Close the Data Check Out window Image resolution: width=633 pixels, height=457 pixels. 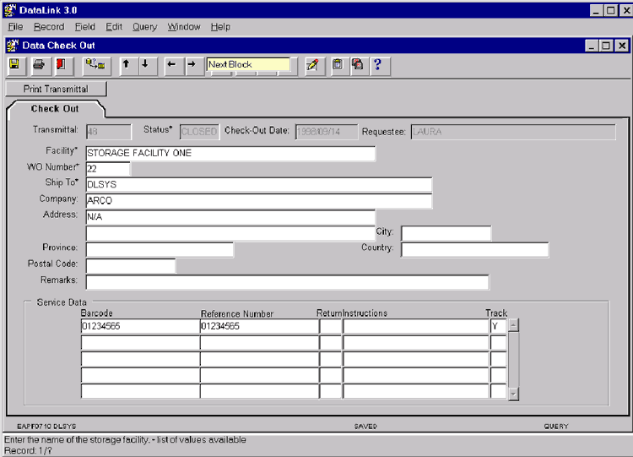click(622, 46)
